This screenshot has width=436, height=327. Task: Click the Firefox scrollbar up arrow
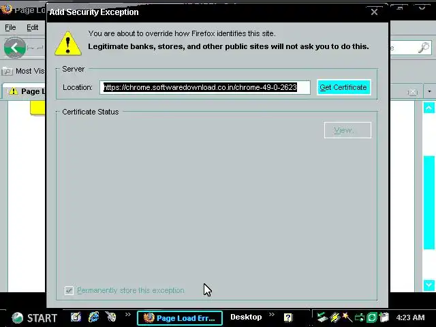pos(429,108)
